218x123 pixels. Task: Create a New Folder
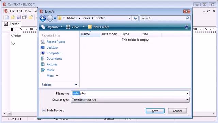(98, 27)
